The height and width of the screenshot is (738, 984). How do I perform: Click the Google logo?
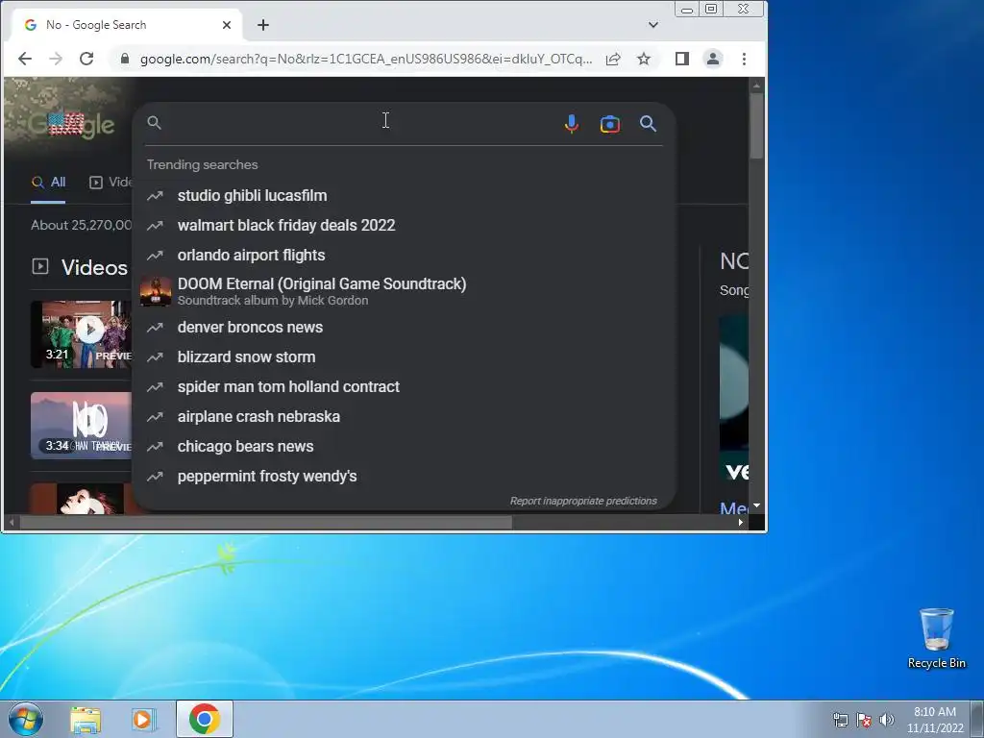(71, 125)
